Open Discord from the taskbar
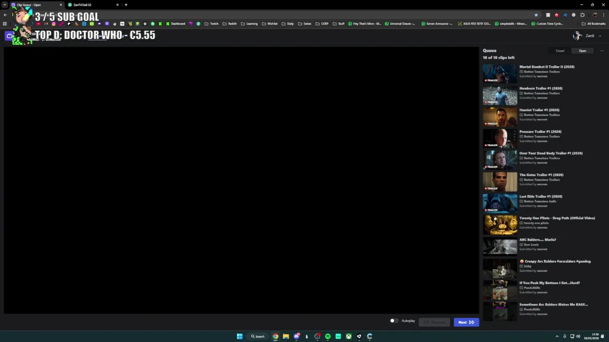This screenshot has width=609, height=342. 296,336
